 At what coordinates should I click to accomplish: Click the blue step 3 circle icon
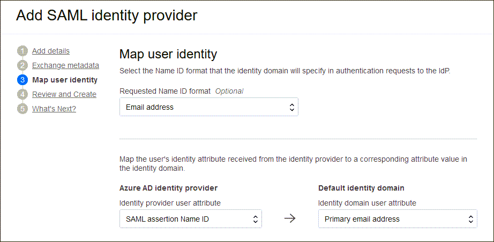click(x=22, y=80)
